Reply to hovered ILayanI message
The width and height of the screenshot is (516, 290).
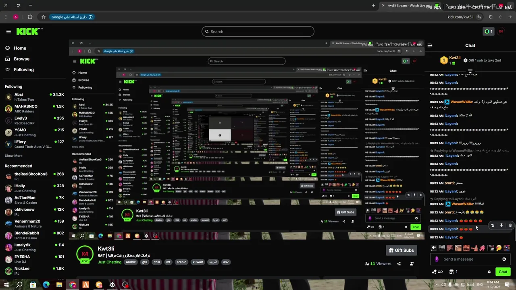pyautogui.click(x=492, y=226)
